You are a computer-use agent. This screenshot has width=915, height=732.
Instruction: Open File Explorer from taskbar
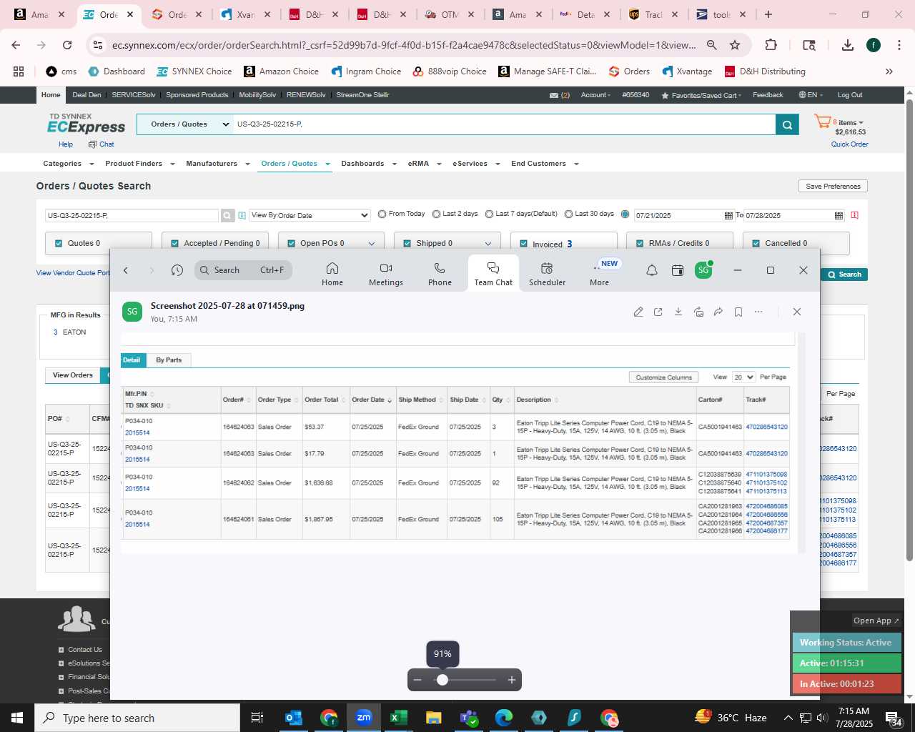point(434,718)
